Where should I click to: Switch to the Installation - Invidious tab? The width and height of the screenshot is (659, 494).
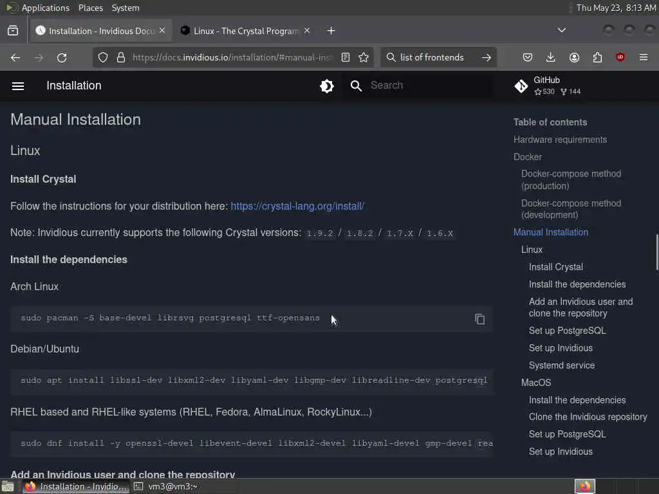coord(101,31)
